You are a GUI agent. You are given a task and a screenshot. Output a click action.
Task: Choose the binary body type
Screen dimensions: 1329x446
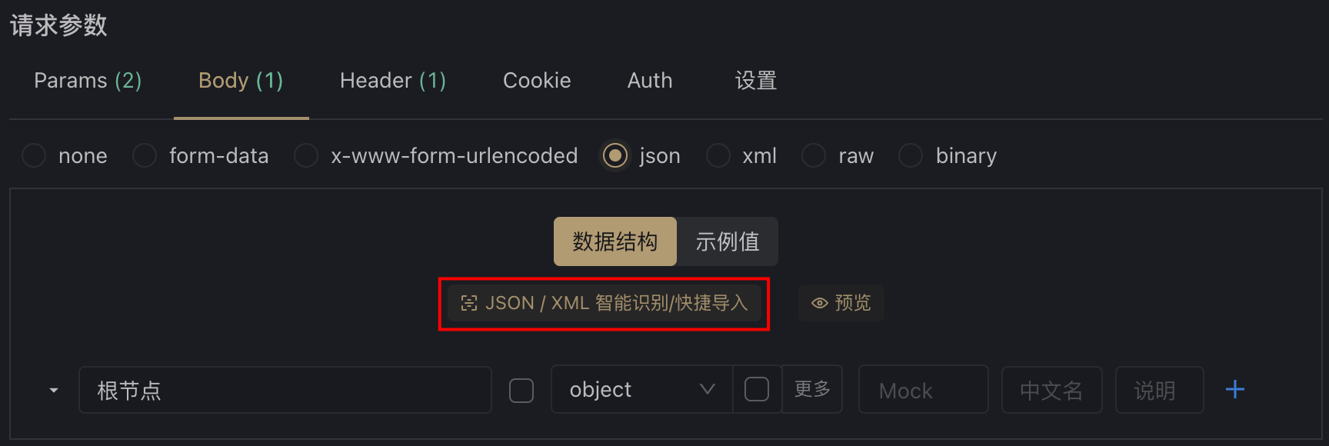tap(911, 156)
